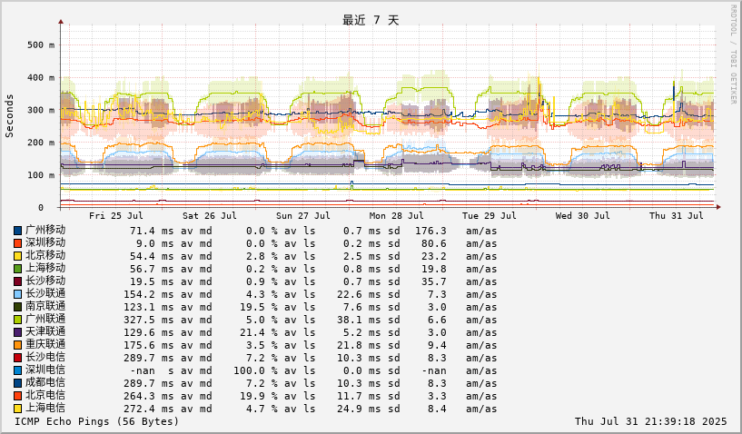Click the 100.0 % loss value
742x434 pixels.
pyautogui.click(x=255, y=370)
